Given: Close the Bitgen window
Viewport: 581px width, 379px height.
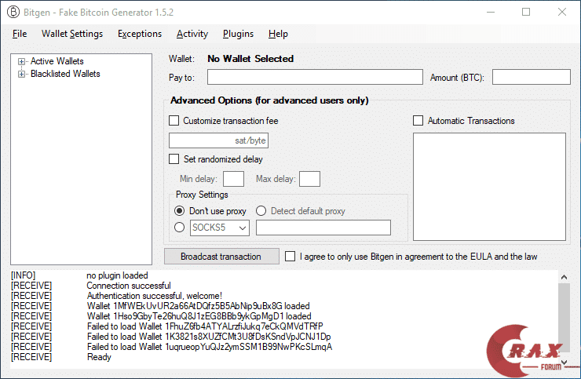Looking at the screenshot, I should [x=561, y=12].
